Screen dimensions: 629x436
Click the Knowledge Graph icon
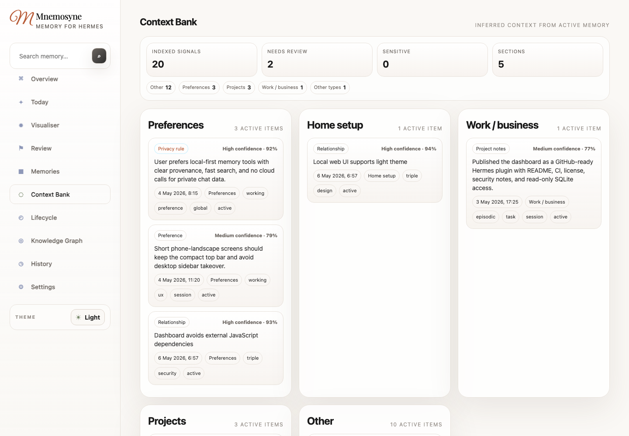coord(21,241)
